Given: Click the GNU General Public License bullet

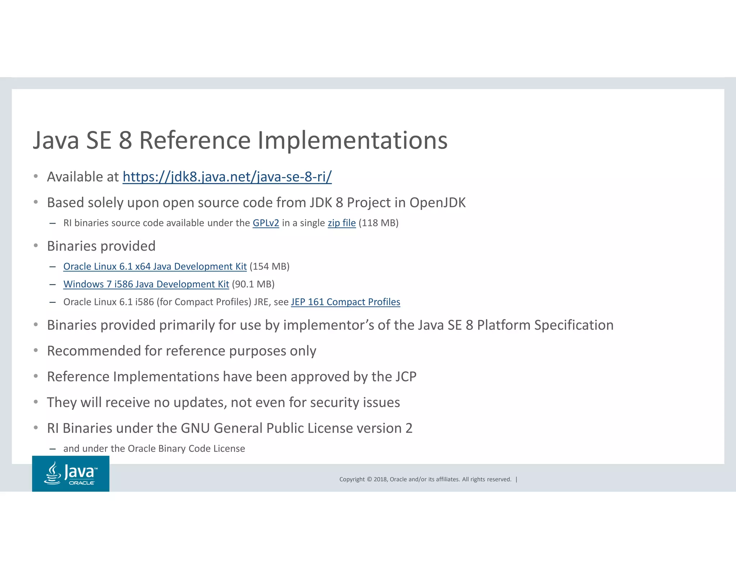Looking at the screenshot, I should click(229, 428).
